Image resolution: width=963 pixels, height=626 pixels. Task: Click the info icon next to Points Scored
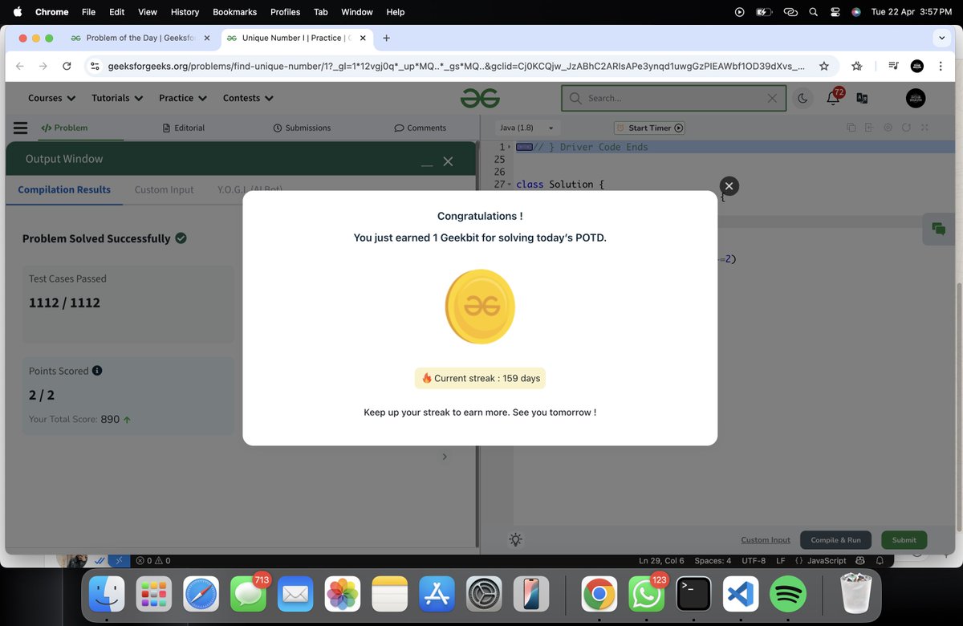click(97, 371)
